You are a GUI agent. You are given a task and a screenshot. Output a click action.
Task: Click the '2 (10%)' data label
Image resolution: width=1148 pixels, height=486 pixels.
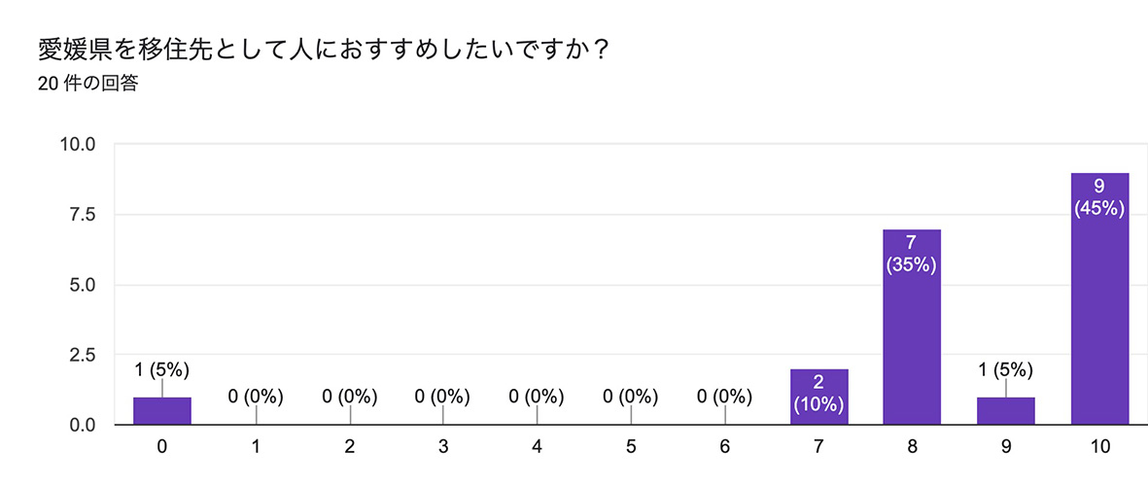click(x=818, y=394)
